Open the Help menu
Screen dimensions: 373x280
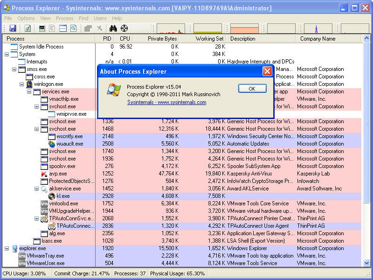tap(117, 18)
